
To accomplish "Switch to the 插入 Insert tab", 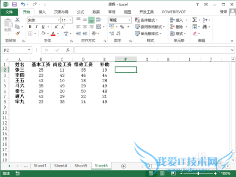I will coord(42,12).
